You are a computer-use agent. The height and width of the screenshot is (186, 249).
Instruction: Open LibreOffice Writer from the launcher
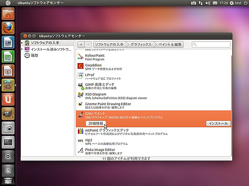tap(8, 42)
